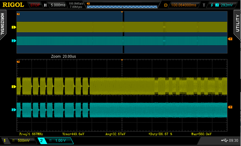Image resolution: width=241 pixels, height=146 pixels.
Task: Click the trigger position marker atop zoom view
Action: pos(122,60)
